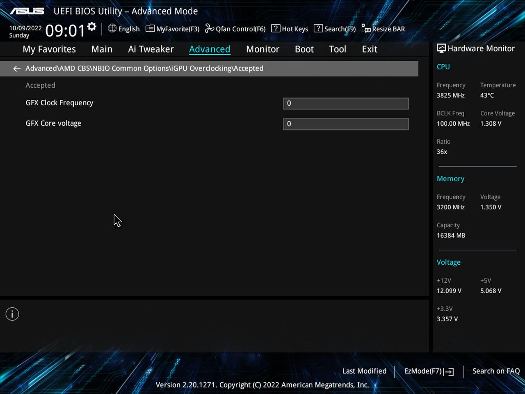The width and height of the screenshot is (525, 394).
Task: Go to the Monitor tab
Action: [262, 49]
